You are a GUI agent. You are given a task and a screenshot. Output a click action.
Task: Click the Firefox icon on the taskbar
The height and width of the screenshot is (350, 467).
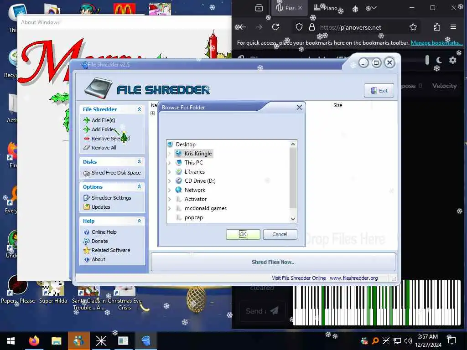[x=34, y=340]
